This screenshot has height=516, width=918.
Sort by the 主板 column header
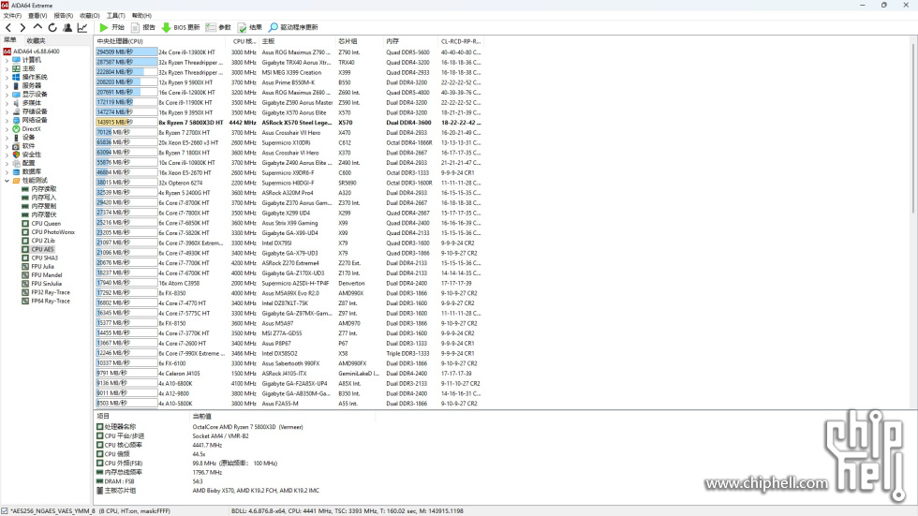(297, 41)
